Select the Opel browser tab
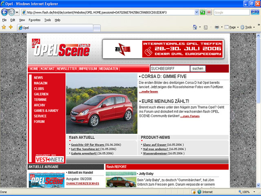261x196 pixels. pyautogui.click(x=55, y=28)
